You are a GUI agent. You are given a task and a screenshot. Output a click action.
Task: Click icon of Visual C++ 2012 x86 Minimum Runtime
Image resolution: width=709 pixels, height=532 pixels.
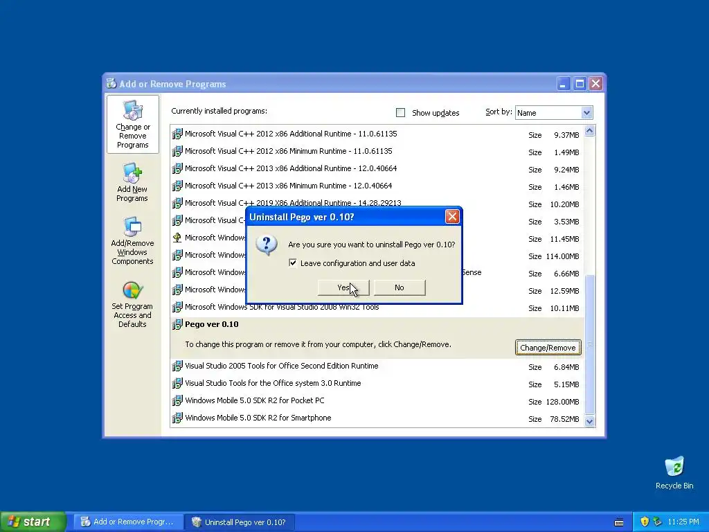click(177, 151)
